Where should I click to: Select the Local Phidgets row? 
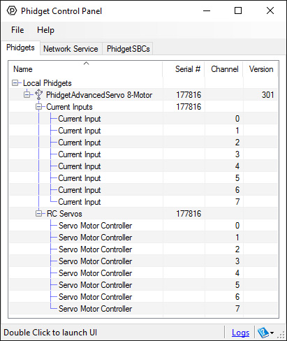point(144,83)
